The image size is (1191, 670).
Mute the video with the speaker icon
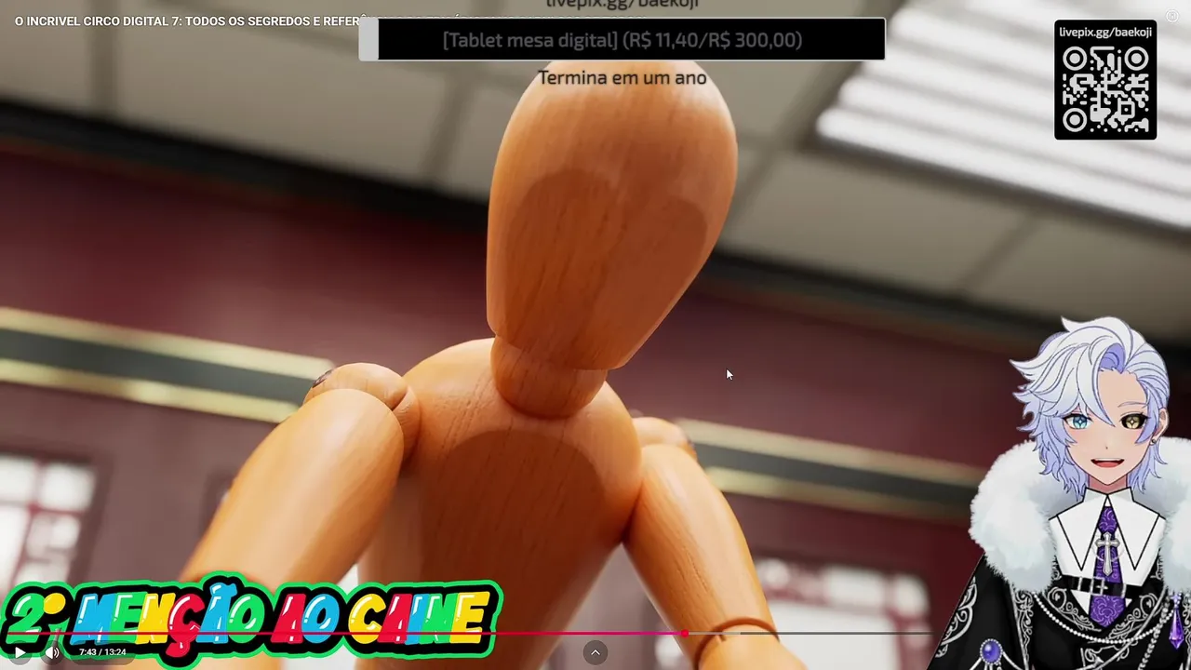pos(52,652)
